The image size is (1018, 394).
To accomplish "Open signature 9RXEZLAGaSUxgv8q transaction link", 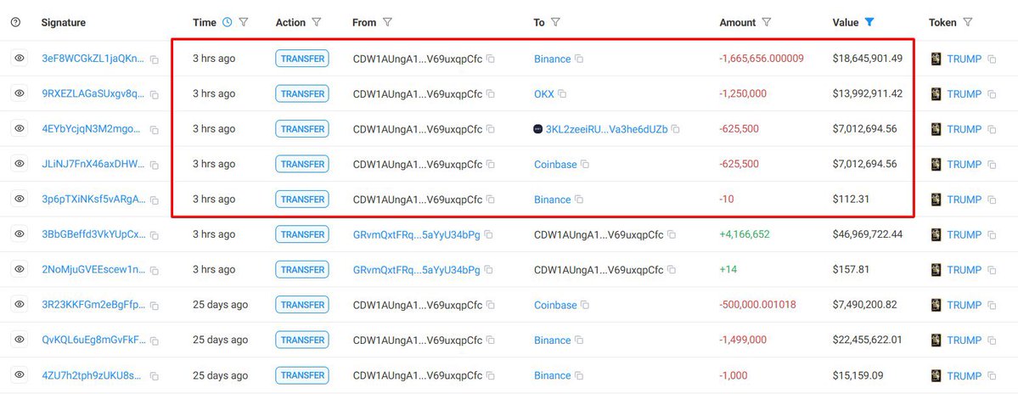I will (93, 93).
